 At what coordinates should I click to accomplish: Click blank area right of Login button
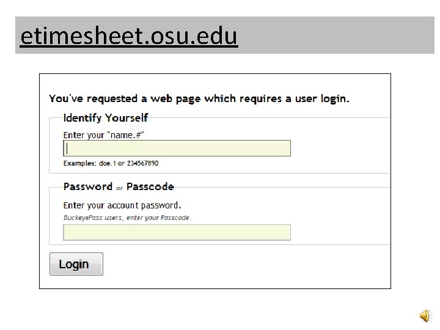(244, 264)
